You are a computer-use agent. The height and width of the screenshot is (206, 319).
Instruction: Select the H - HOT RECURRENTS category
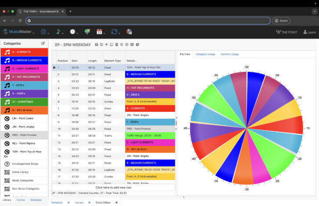click(x=24, y=77)
